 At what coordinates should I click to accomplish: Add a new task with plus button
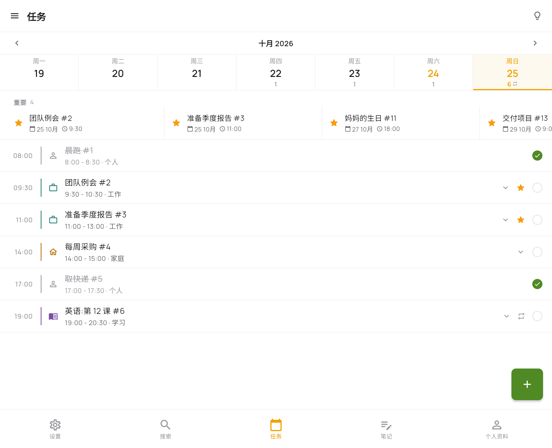527,384
